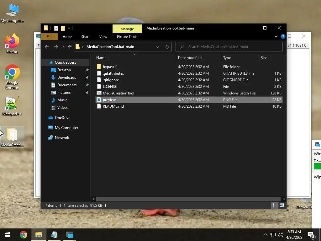Select the README.md file icon

99,106
